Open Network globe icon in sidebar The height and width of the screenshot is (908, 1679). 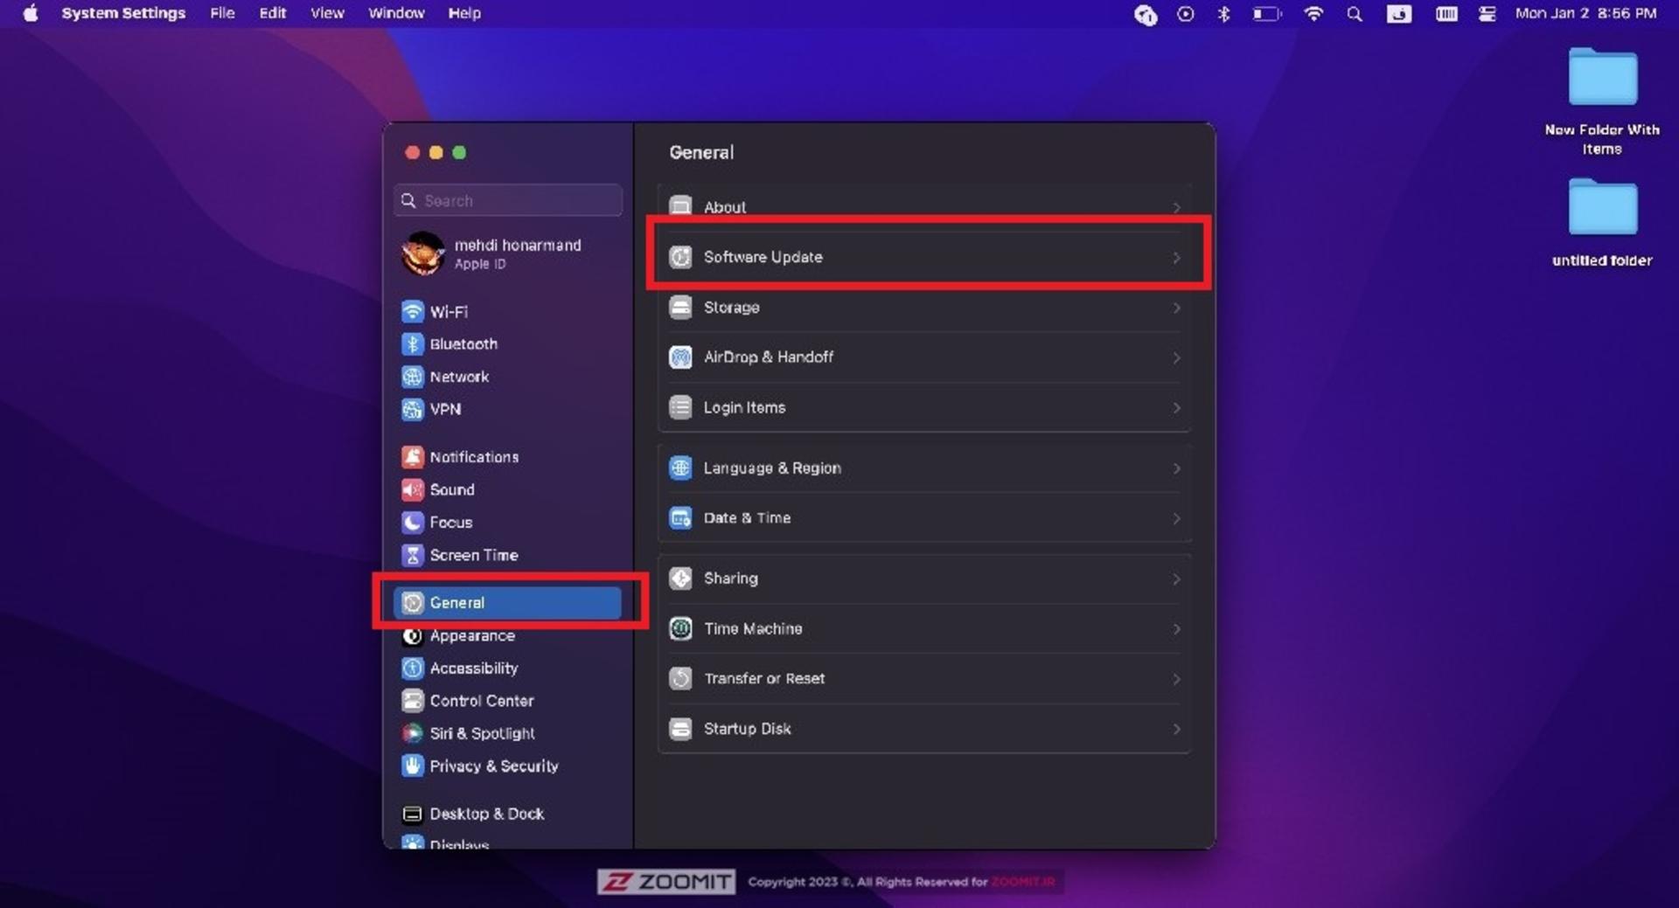pyautogui.click(x=412, y=377)
